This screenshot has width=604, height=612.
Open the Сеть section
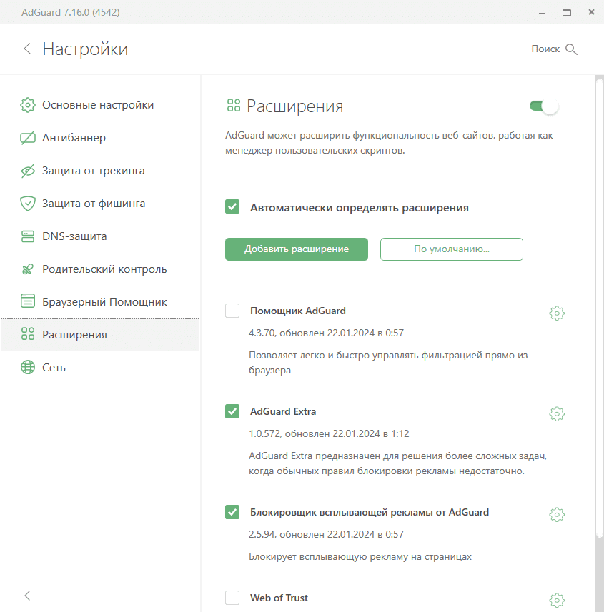(100, 367)
